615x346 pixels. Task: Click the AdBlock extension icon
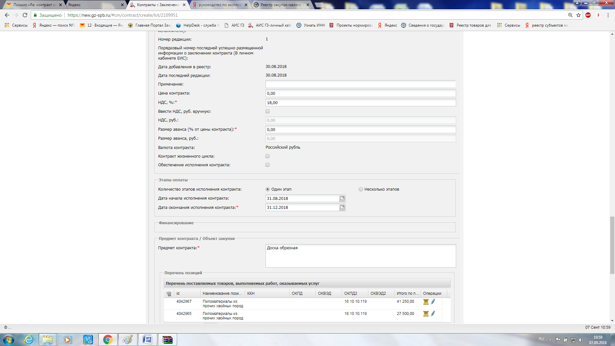tap(588, 15)
